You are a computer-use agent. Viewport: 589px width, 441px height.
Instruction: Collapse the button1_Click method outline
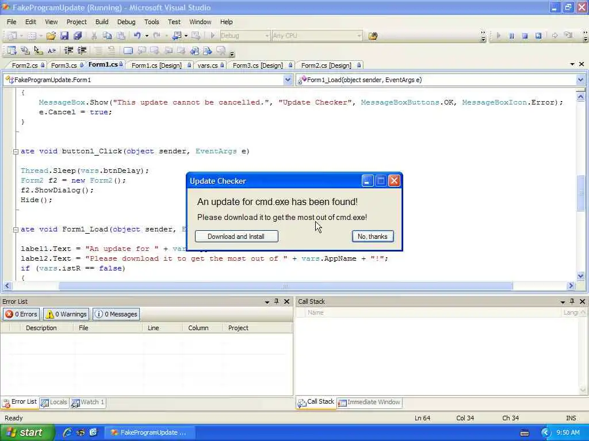16,152
